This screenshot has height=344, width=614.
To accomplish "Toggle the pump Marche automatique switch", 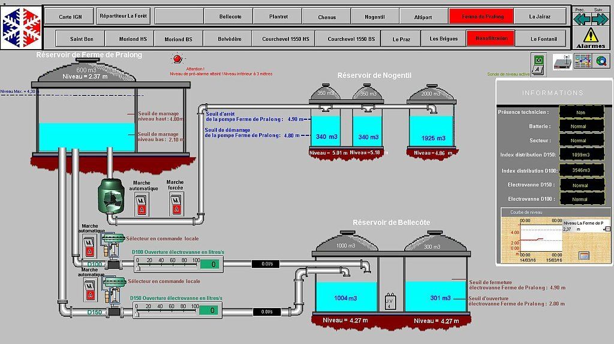I will click(142, 204).
